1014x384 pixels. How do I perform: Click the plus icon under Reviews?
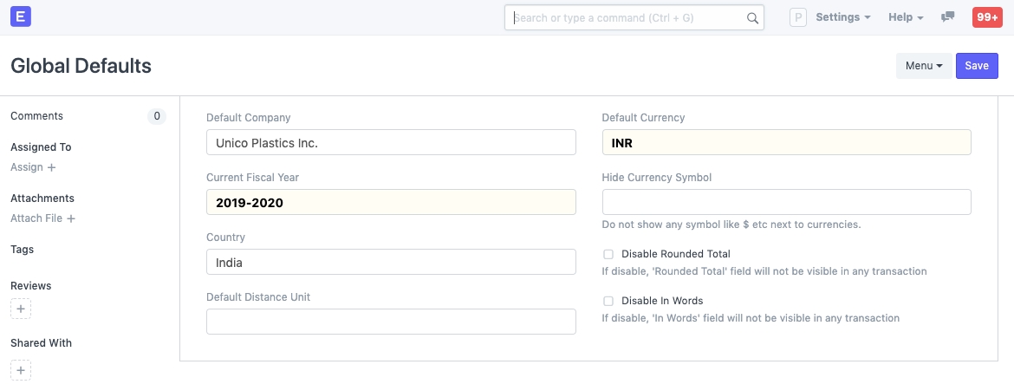21,309
